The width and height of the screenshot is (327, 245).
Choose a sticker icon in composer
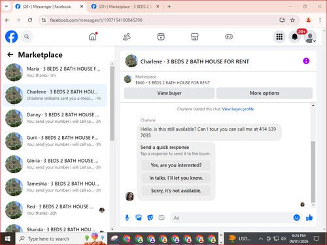(150, 218)
